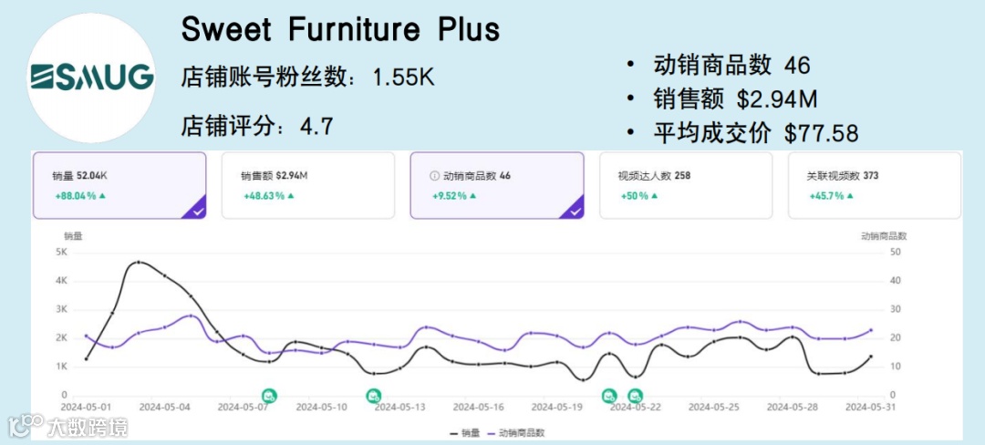The height and width of the screenshot is (445, 985).
Task: Click the 2024-05-25 date label
Action: pyautogui.click(x=714, y=406)
